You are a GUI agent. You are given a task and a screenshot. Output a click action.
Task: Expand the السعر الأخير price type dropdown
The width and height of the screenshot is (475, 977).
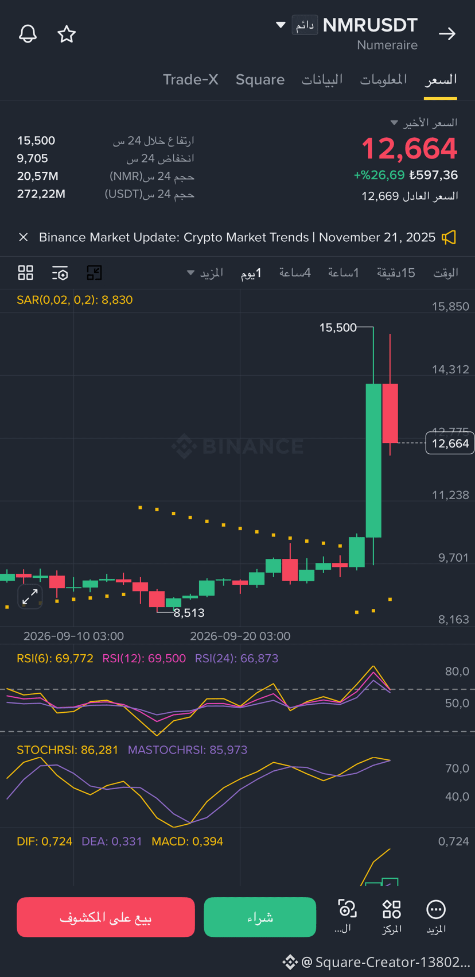click(x=425, y=122)
